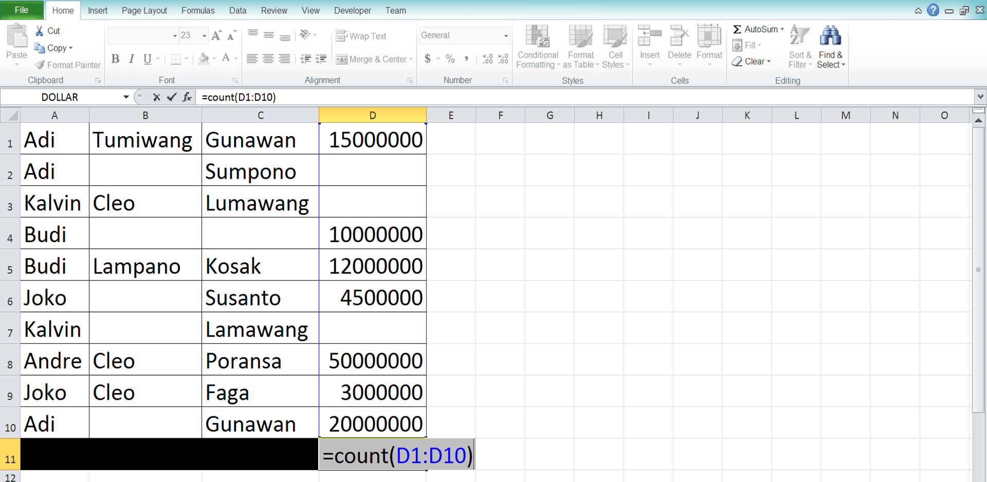Switch to the Review tab
Image resolution: width=987 pixels, height=482 pixels.
[274, 10]
